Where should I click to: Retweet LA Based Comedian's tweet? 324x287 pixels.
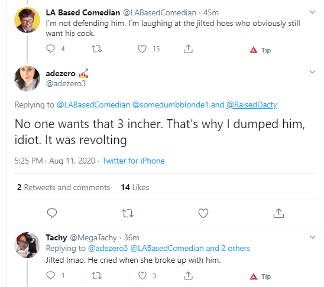96,49
